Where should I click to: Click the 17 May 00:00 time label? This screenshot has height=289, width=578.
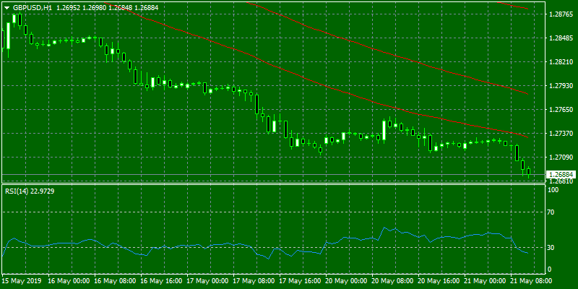(207, 280)
